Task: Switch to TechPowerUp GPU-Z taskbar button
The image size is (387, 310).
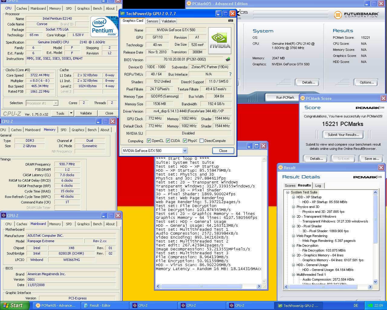Action: (298, 305)
